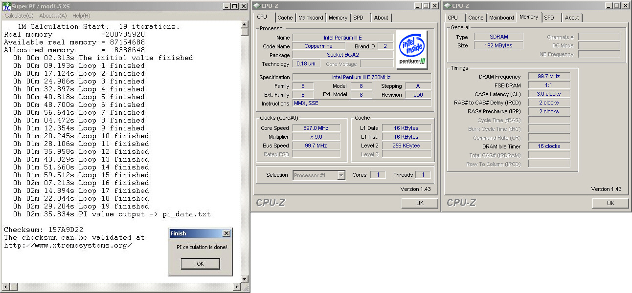The image size is (632, 293).
Task: Click the L1 Data 16 KBytes value
Action: pyautogui.click(x=406, y=128)
